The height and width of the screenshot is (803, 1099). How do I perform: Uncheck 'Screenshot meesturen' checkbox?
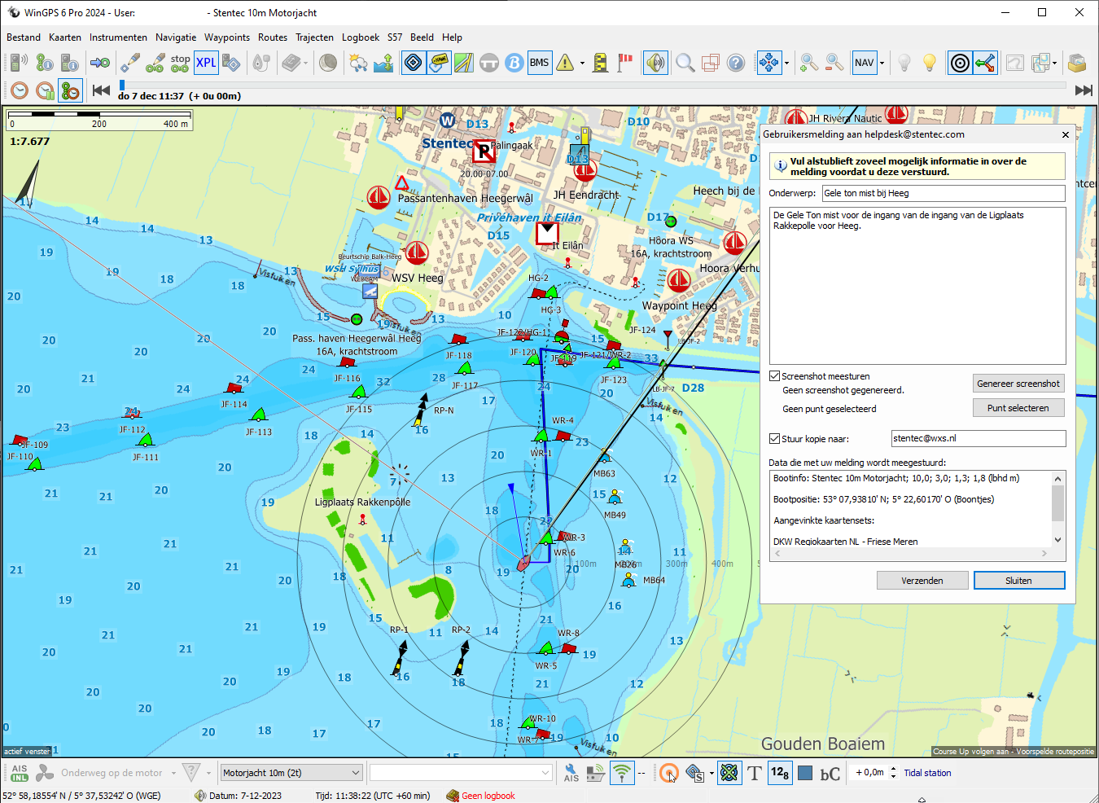pyautogui.click(x=775, y=376)
